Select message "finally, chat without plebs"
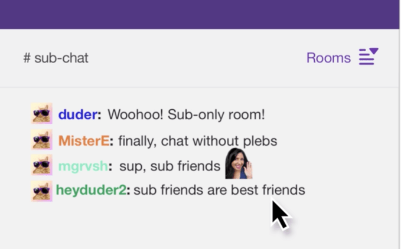 pos(198,141)
